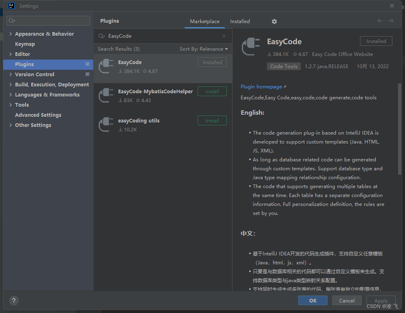Open the Plugin homepage link

[263, 87]
